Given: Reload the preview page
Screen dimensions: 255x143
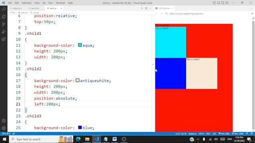Looking at the screenshot, I should [167, 14].
